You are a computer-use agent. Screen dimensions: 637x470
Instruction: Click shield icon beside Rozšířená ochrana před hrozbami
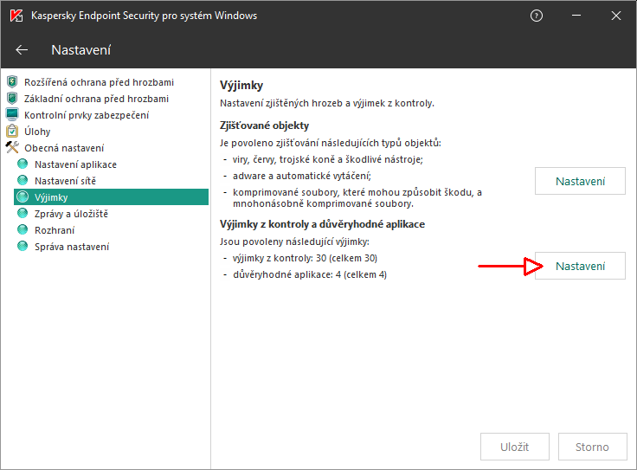pos(12,82)
